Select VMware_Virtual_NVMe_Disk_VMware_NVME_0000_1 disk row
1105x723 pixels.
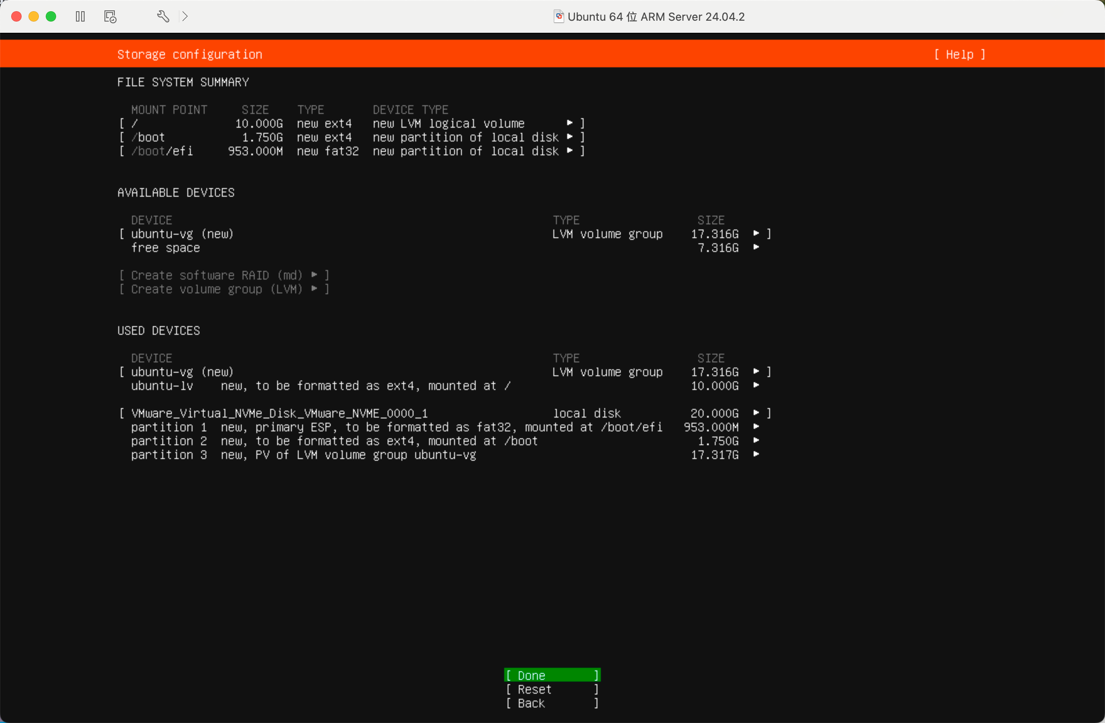click(x=445, y=413)
